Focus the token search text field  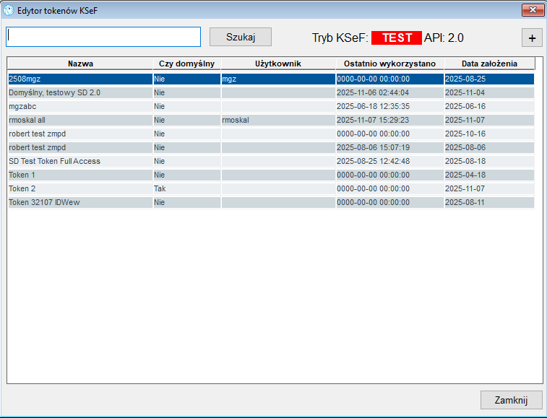(103, 37)
